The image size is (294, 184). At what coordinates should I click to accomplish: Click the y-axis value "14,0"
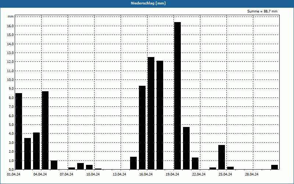tap(11, 44)
